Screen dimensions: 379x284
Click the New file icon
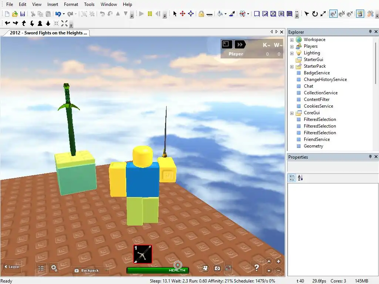(x=7, y=14)
